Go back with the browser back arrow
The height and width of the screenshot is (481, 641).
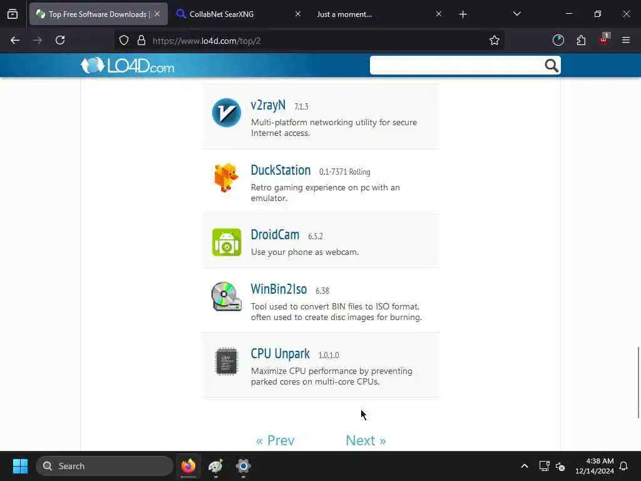click(x=15, y=41)
